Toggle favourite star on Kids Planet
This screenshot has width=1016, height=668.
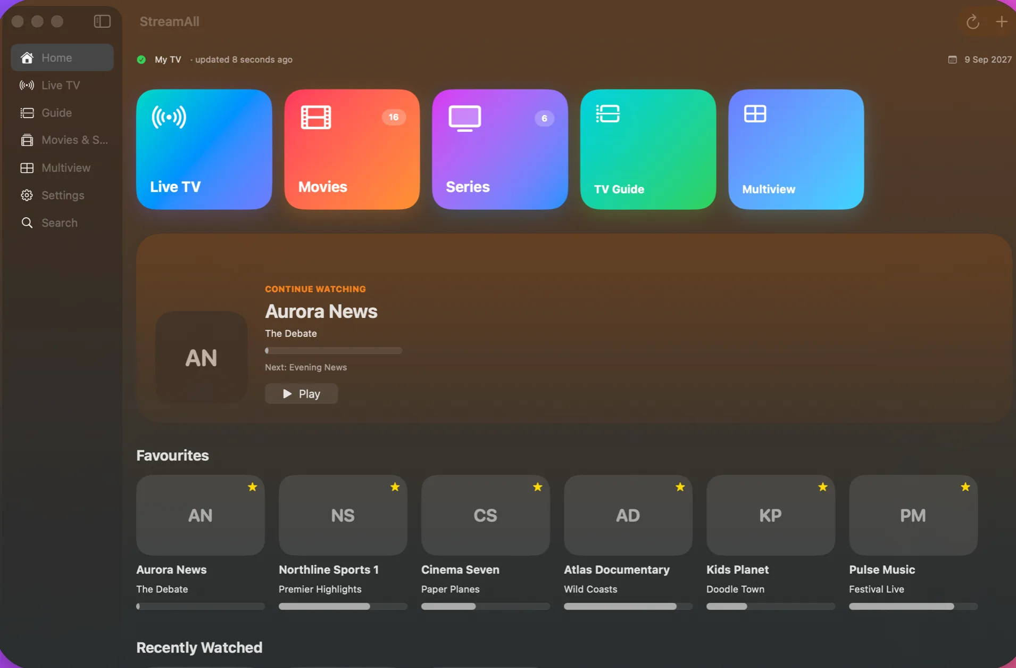(822, 487)
